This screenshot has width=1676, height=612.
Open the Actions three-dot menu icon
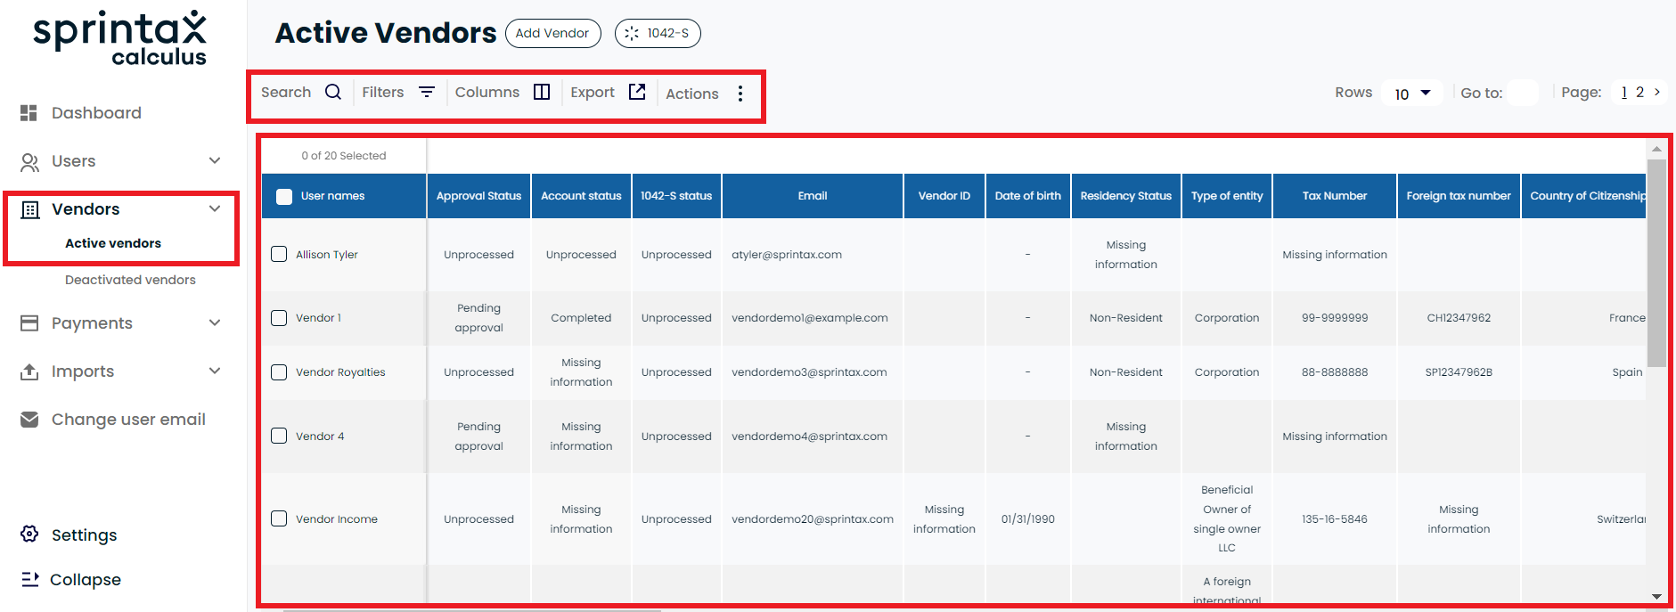[x=740, y=94]
